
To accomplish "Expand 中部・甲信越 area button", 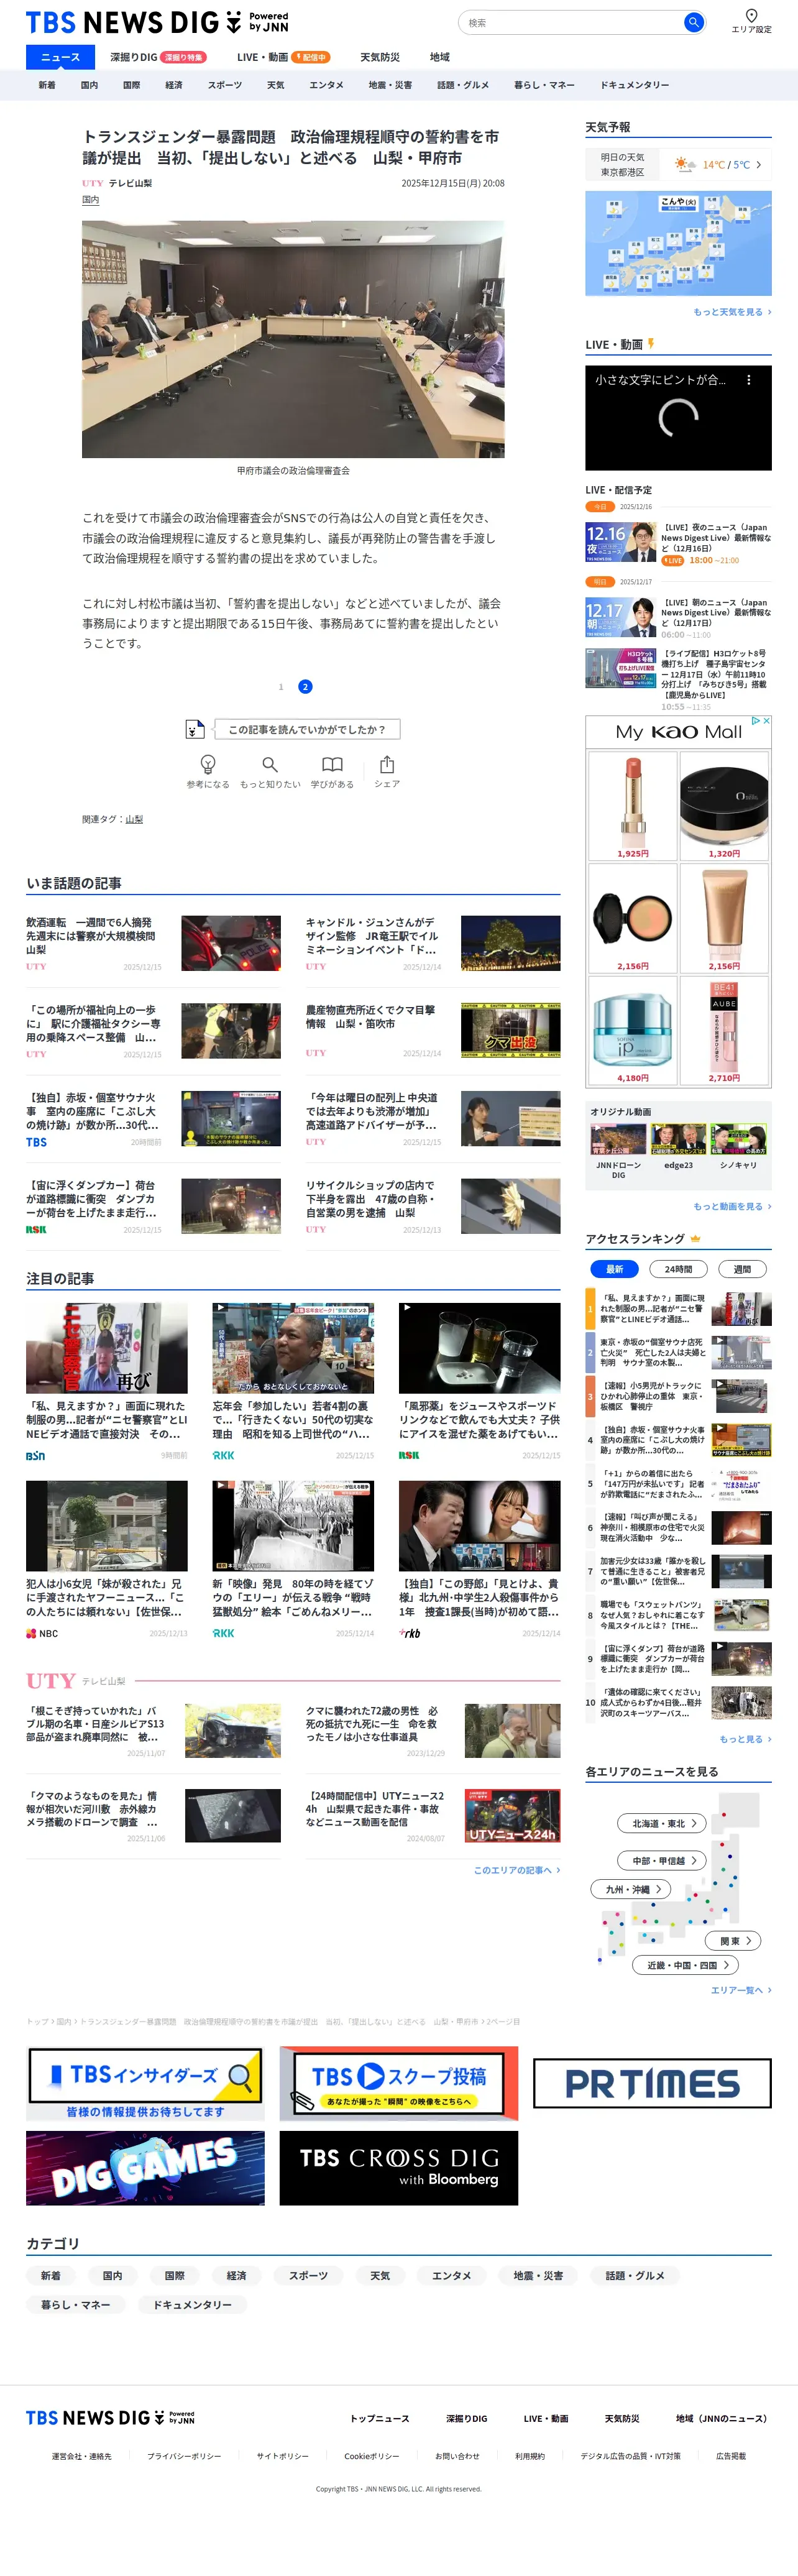I will point(663,1861).
